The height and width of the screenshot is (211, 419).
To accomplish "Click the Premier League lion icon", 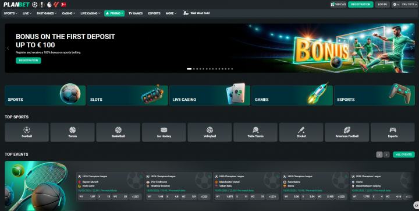I will [49, 5].
